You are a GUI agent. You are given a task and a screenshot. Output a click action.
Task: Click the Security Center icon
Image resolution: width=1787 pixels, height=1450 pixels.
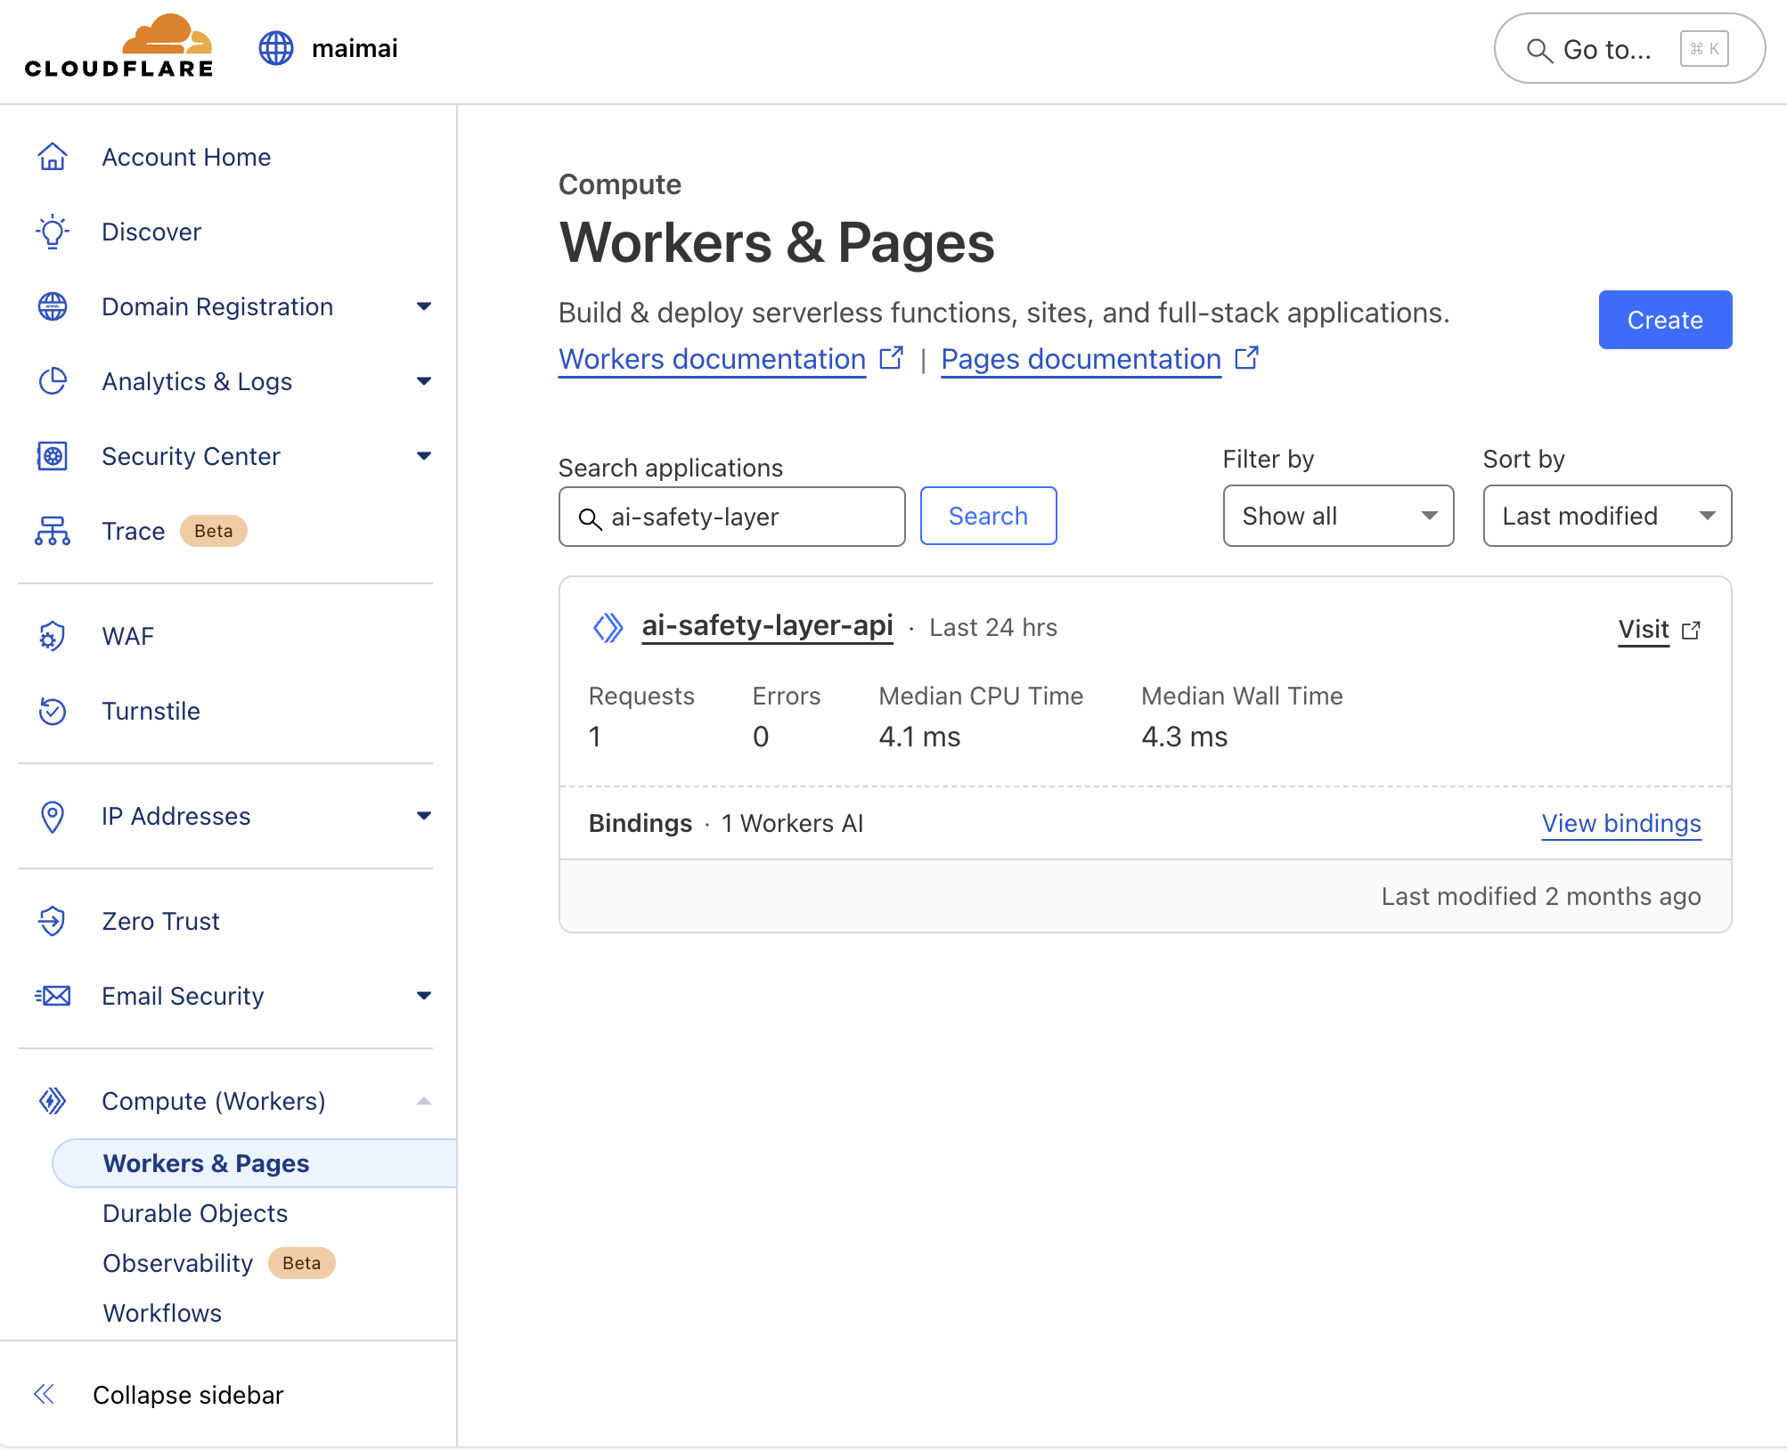coord(53,456)
